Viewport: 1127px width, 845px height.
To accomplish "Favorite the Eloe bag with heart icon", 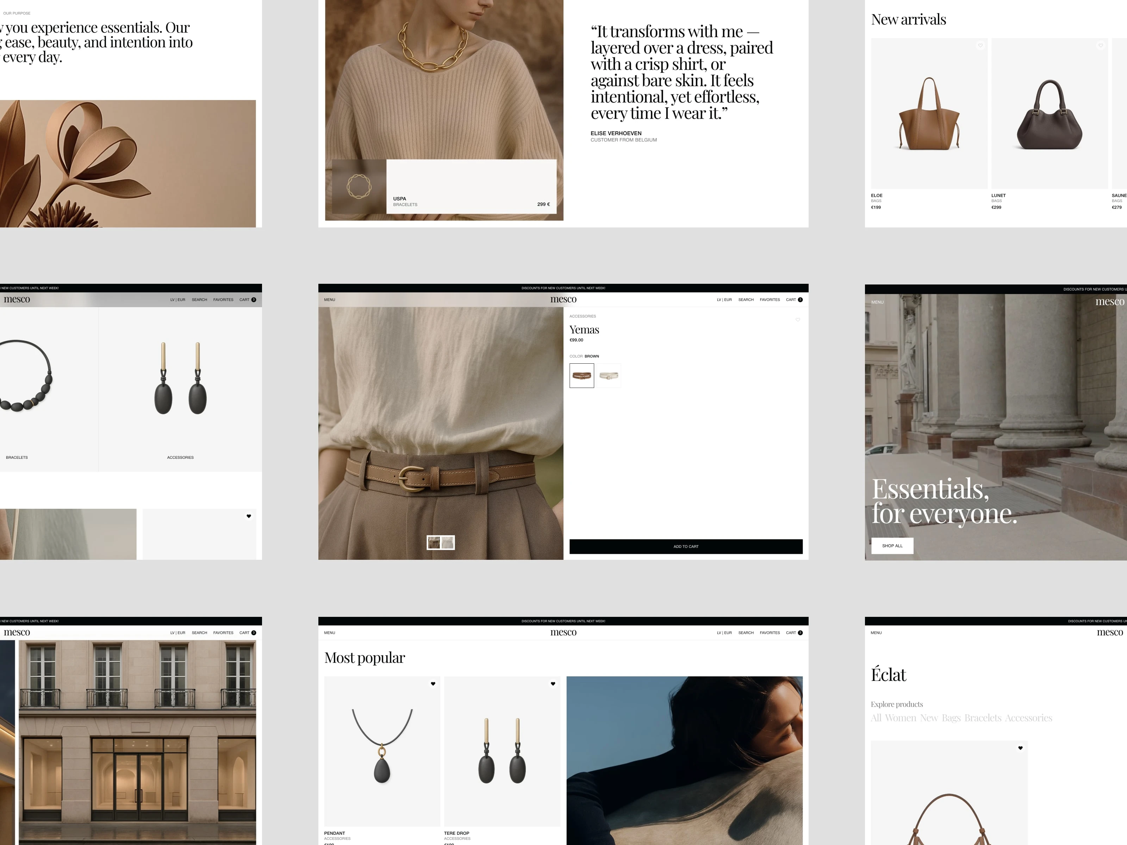I will point(980,46).
